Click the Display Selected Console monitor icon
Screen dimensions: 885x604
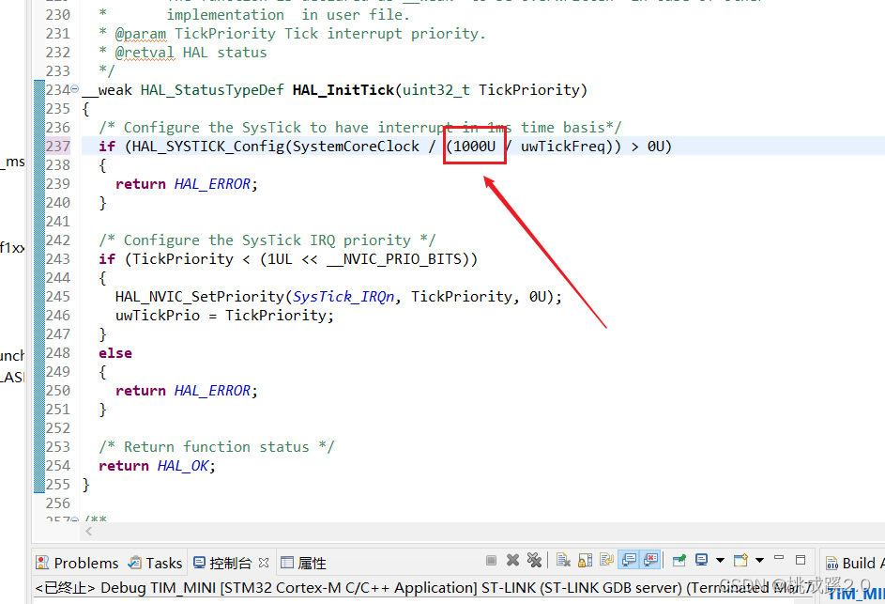[702, 560]
